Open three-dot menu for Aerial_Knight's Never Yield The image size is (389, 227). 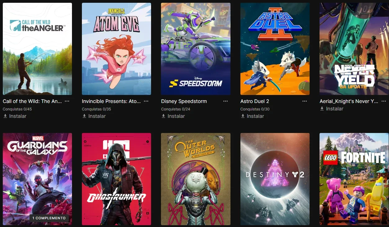tap(384, 101)
